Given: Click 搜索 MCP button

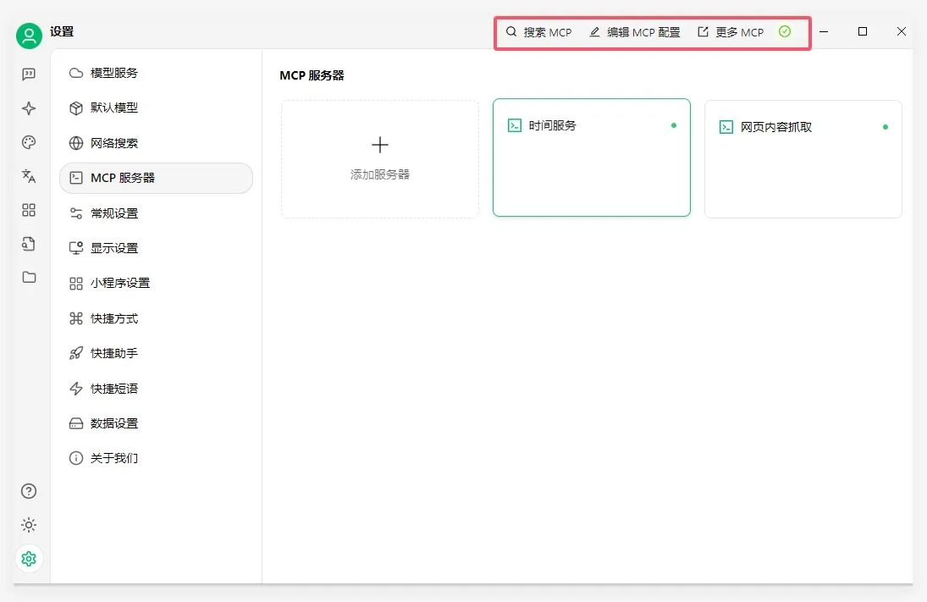Looking at the screenshot, I should [539, 32].
